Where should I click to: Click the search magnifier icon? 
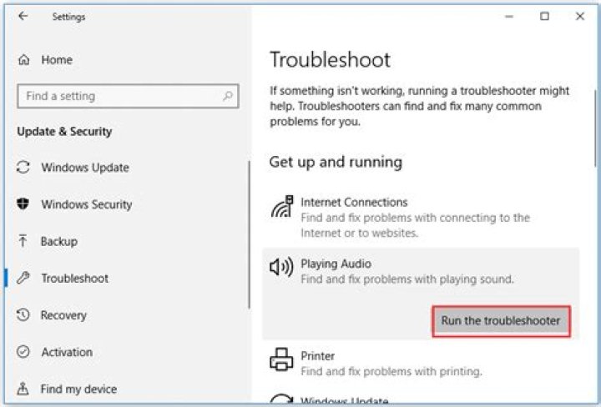(227, 96)
